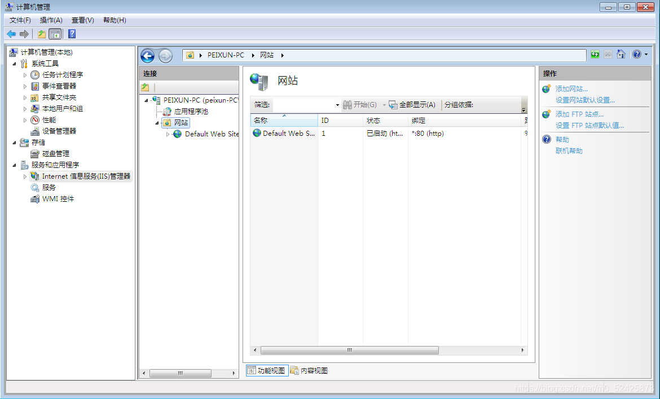This screenshot has height=399, width=660.
Task: Click the filter text input field
Action: [303, 105]
